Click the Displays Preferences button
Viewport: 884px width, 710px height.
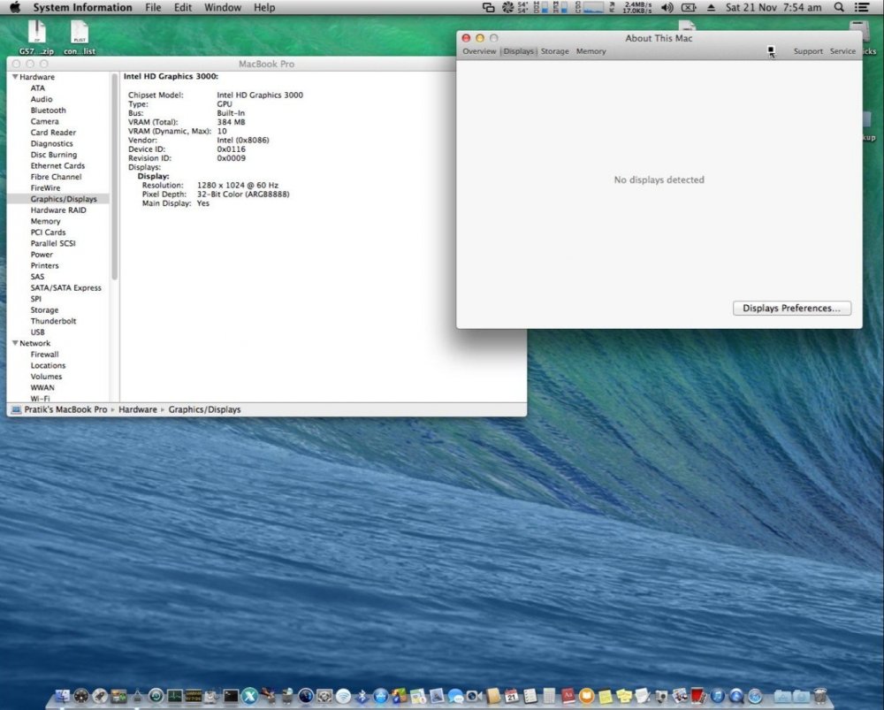pyautogui.click(x=791, y=308)
